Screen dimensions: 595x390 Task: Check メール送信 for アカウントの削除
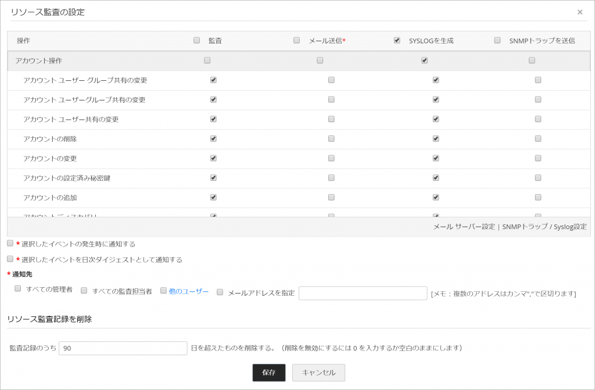(x=331, y=138)
